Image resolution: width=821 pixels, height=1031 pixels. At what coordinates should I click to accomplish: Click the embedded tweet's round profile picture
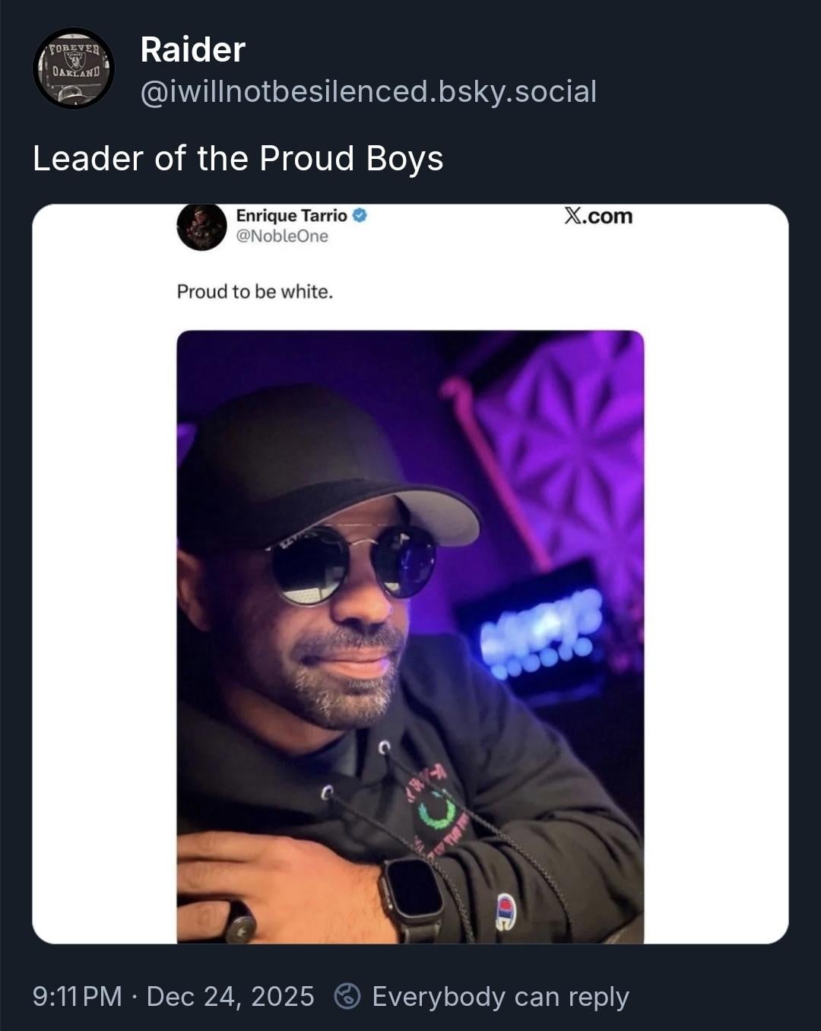pos(201,227)
